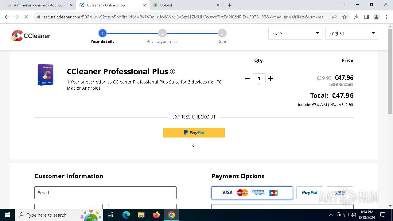
Task: View site security lock icon
Action: coord(39,17)
